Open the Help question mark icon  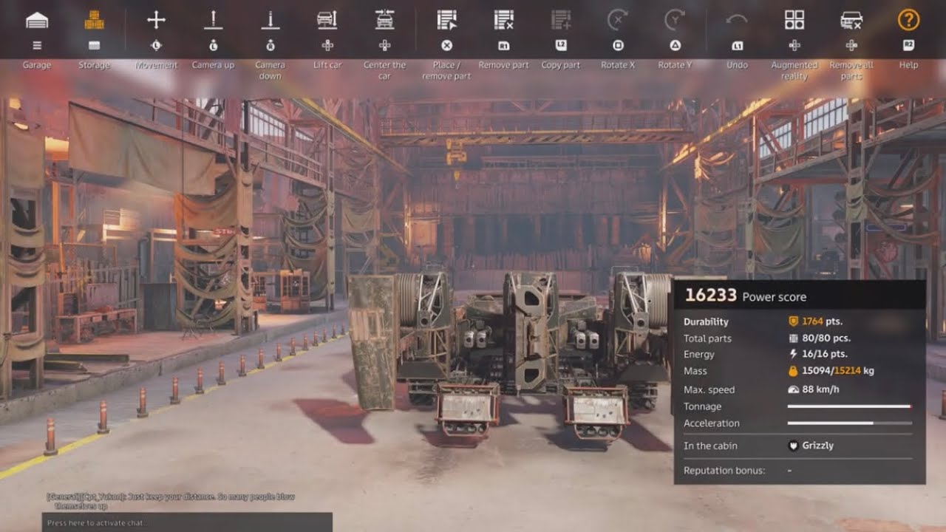click(908, 20)
